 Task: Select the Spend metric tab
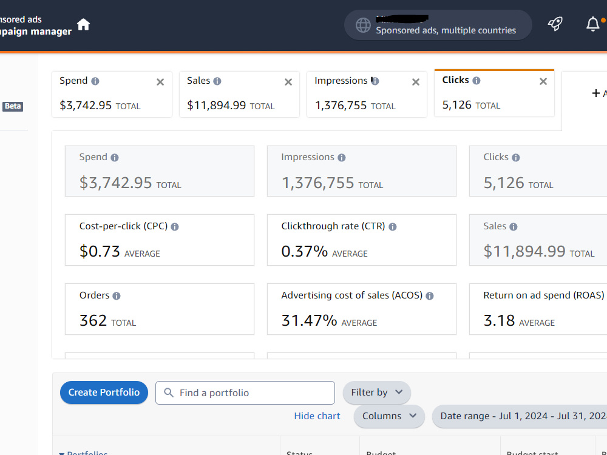(112, 94)
